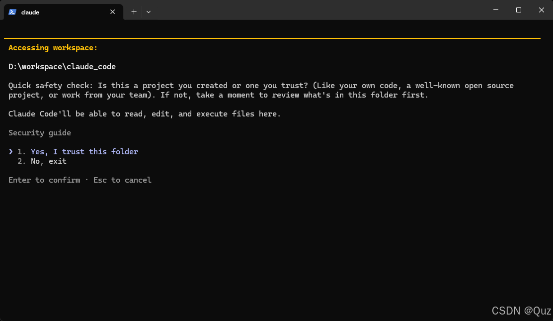Image resolution: width=553 pixels, height=321 pixels.
Task: Open a new tab with the plus button
Action: coord(134,12)
